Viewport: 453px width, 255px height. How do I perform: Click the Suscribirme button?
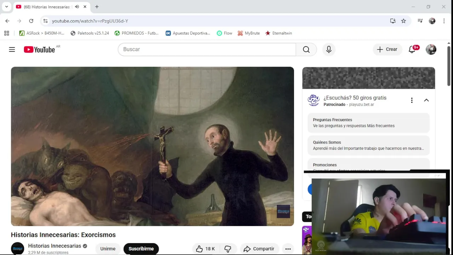(x=141, y=249)
